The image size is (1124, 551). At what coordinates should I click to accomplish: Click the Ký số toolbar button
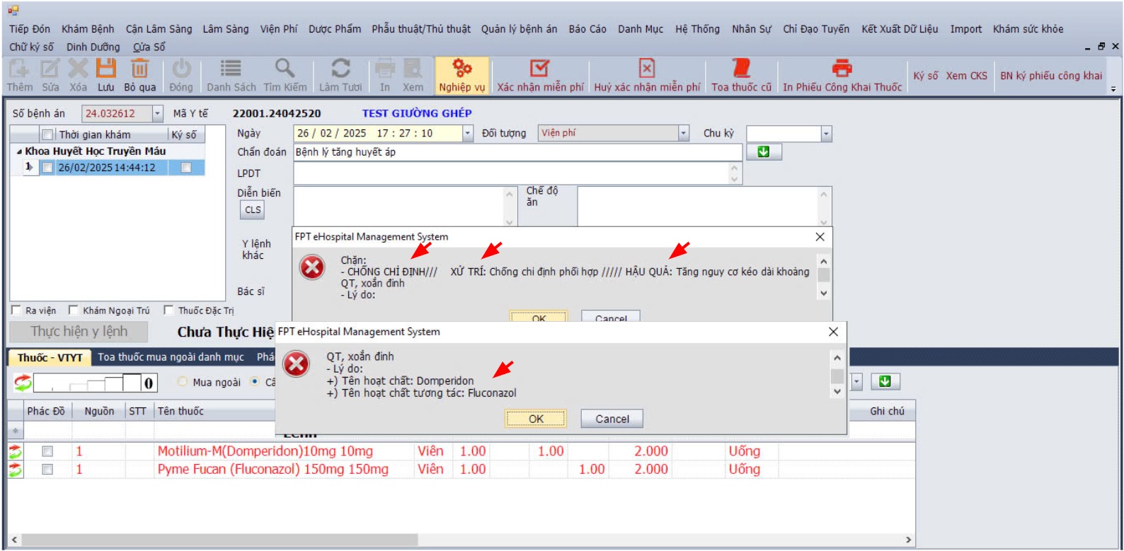pyautogui.click(x=926, y=76)
